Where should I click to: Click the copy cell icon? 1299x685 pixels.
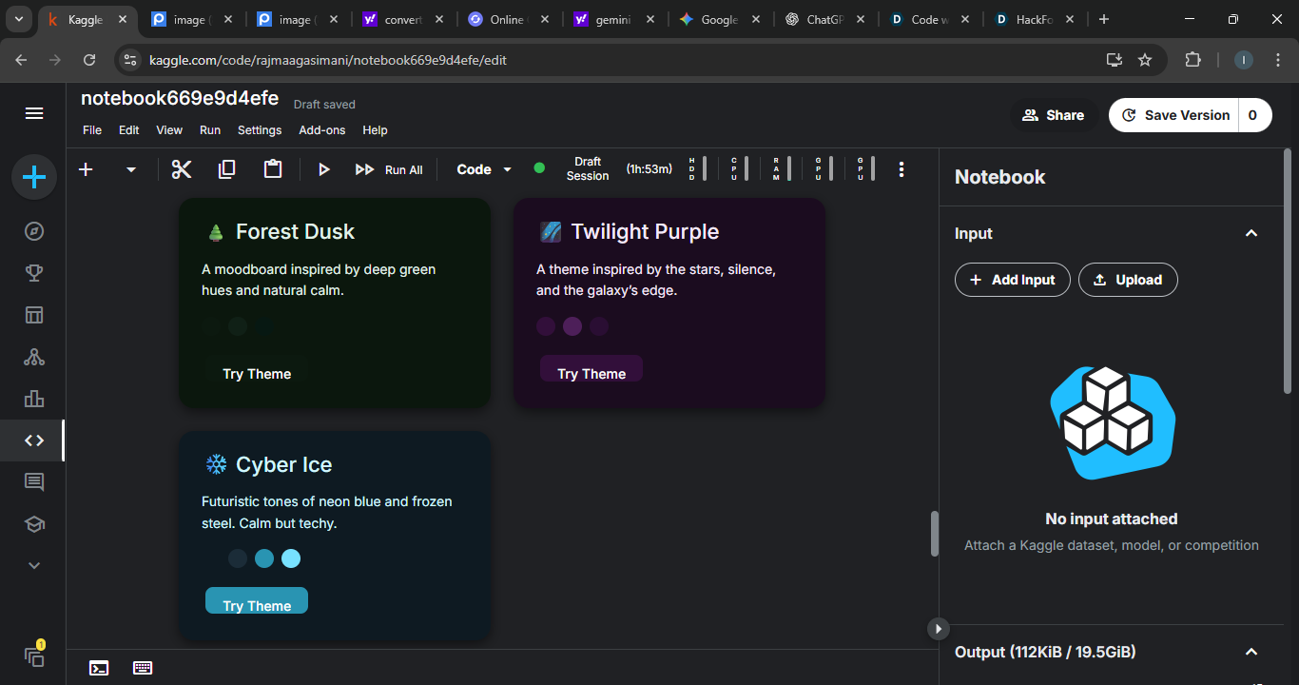pyautogui.click(x=226, y=169)
